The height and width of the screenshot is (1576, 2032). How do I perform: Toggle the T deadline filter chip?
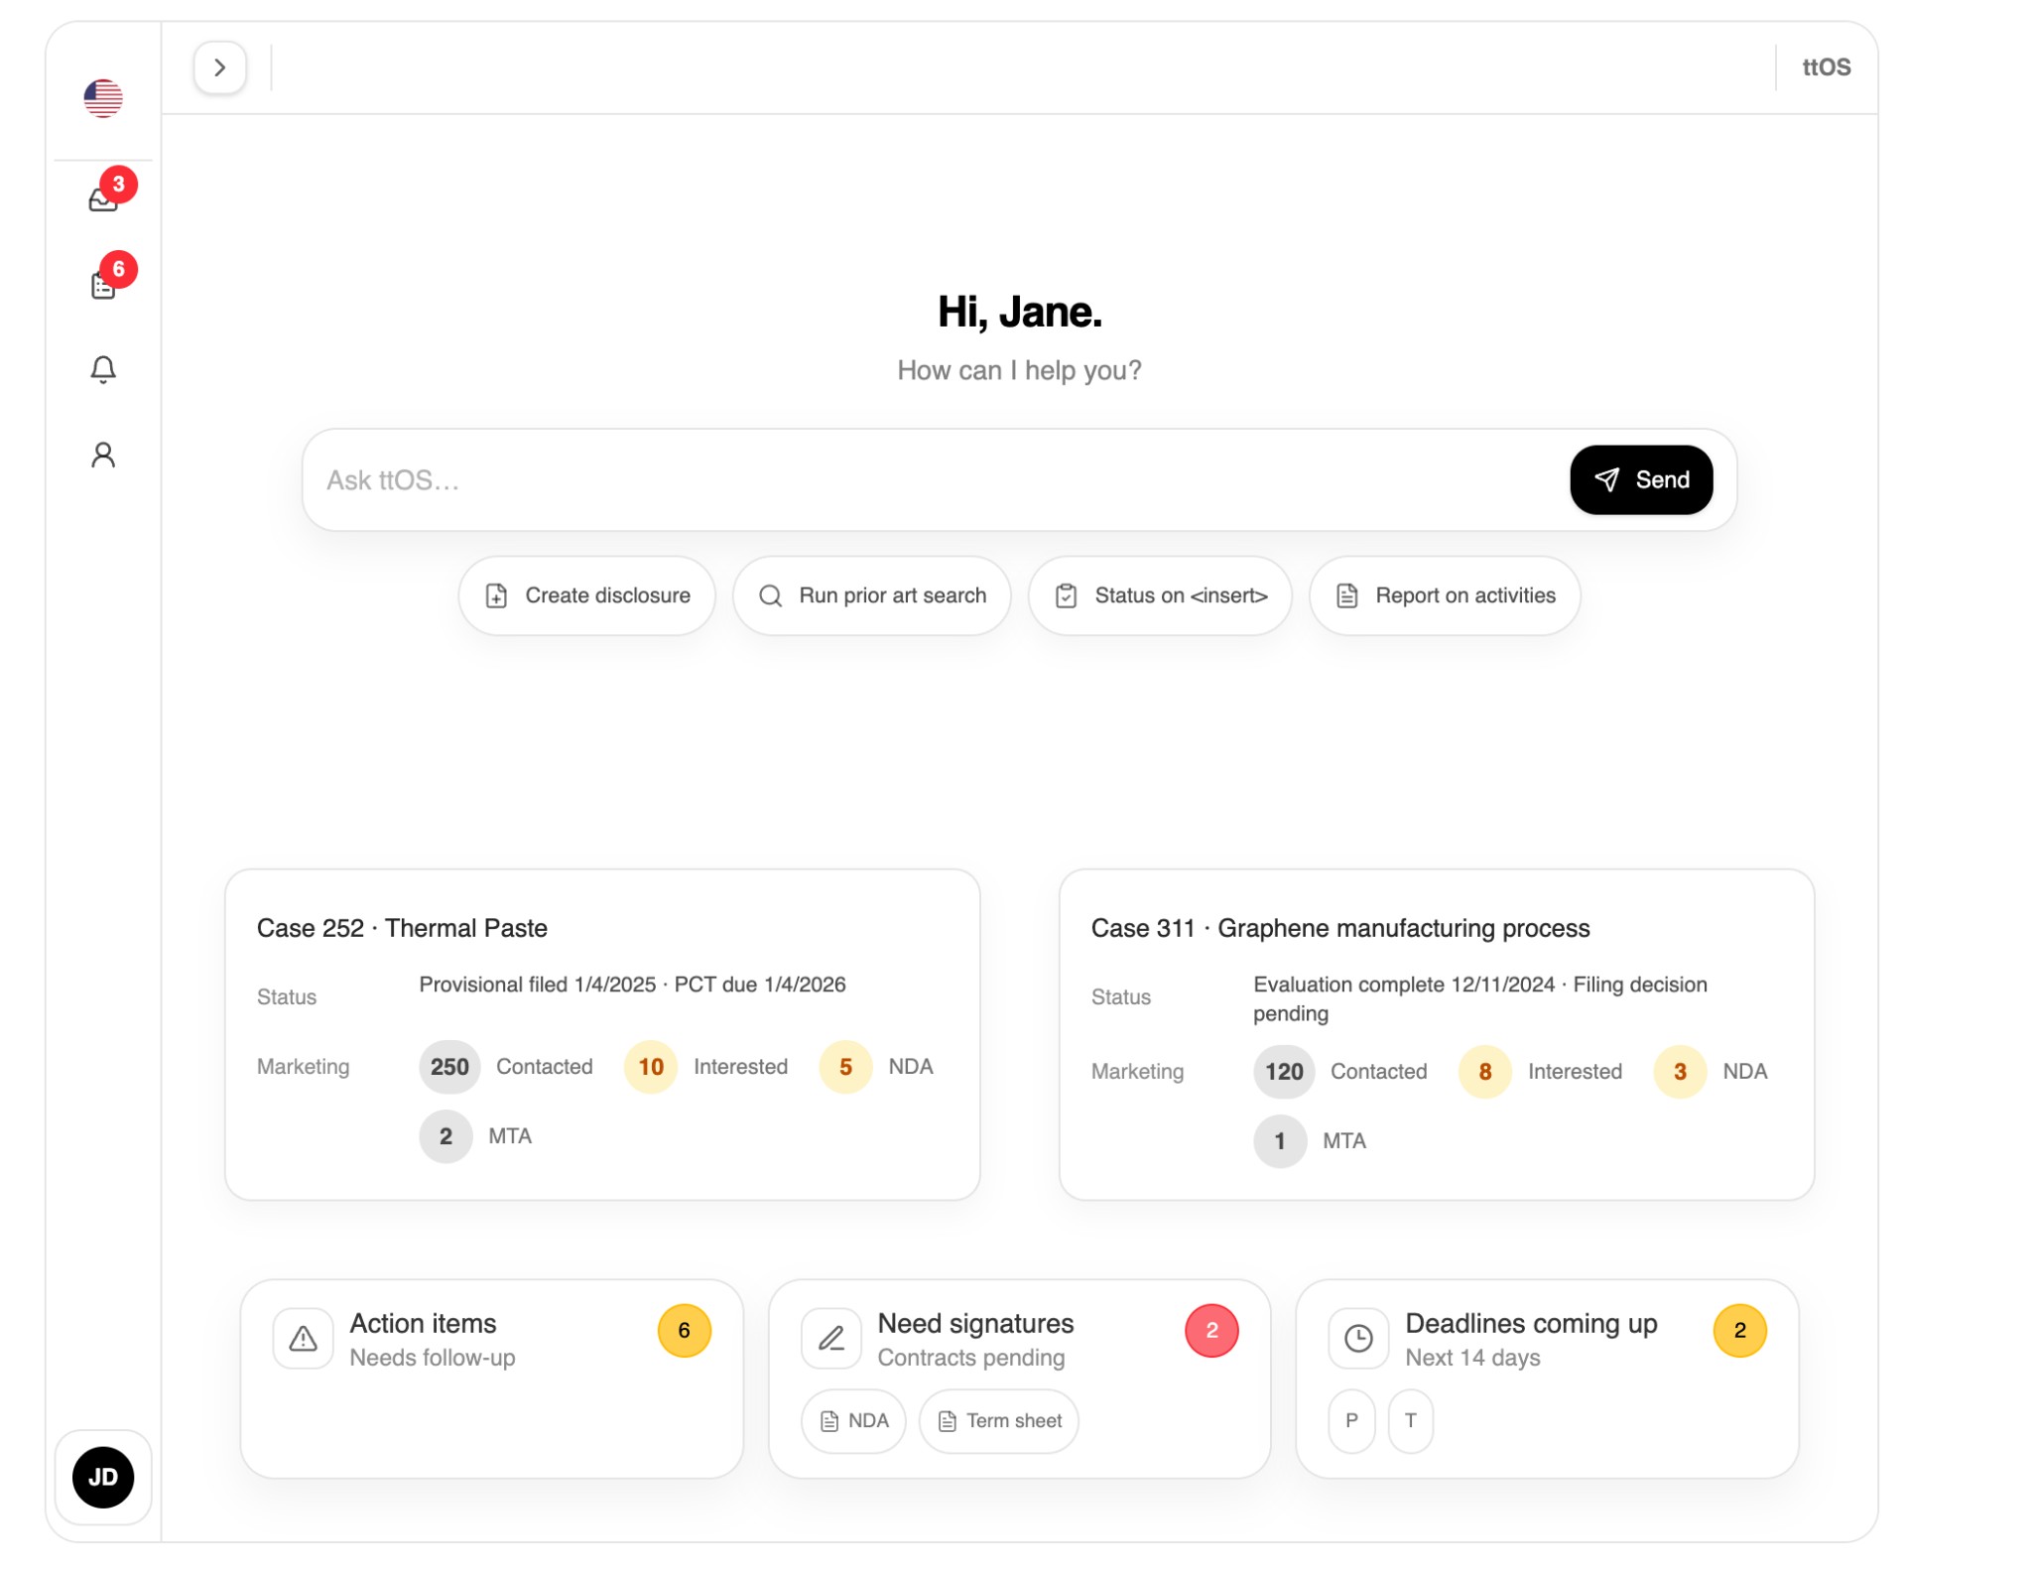coord(1410,1420)
